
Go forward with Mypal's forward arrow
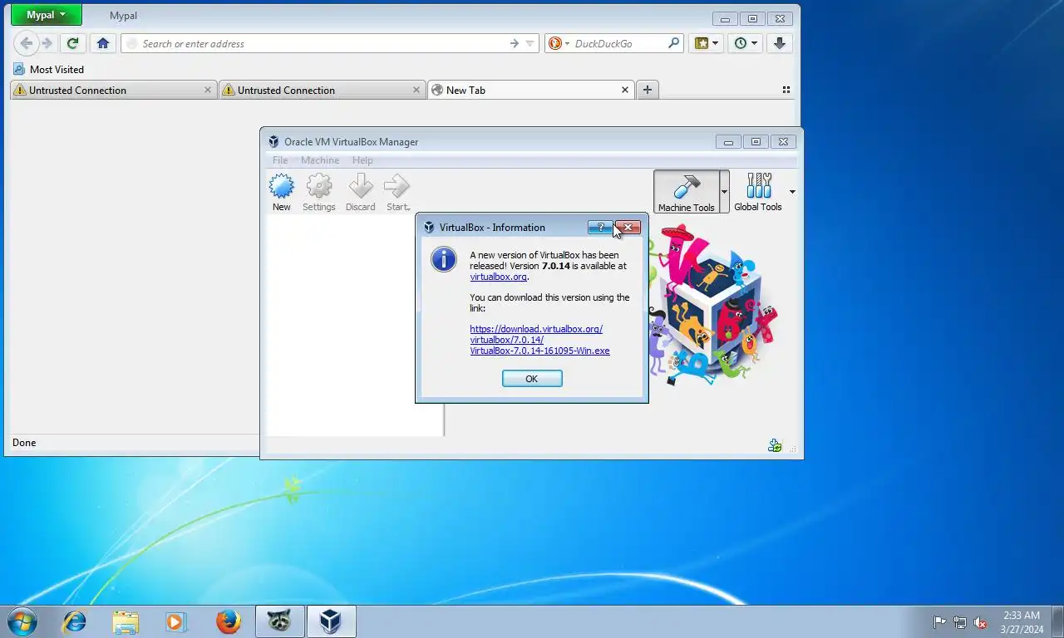47,43
